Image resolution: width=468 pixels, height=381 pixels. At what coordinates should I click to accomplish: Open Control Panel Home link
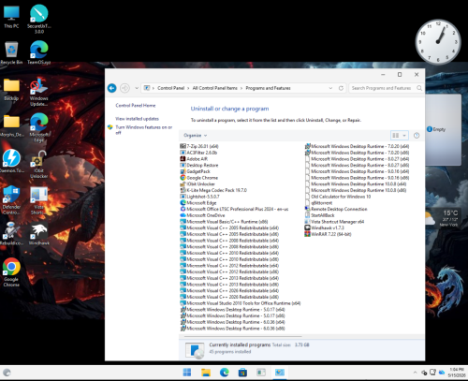[136, 106]
